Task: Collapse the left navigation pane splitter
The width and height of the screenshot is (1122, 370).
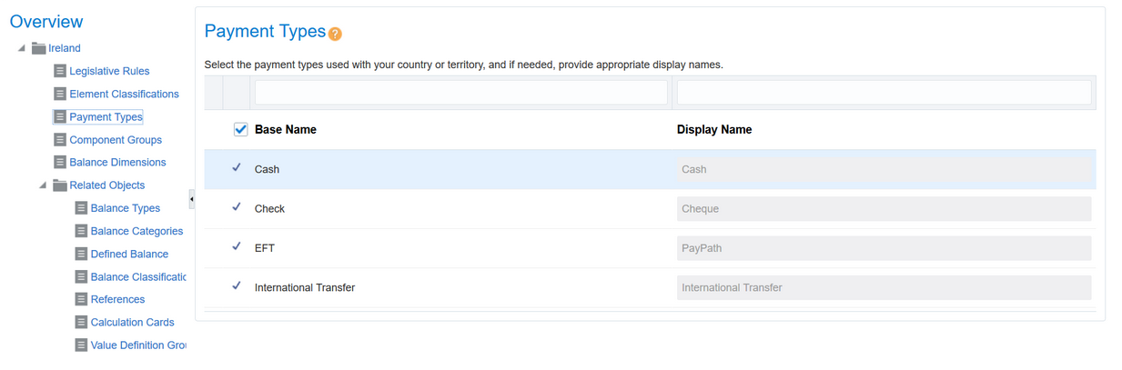Action: pos(191,199)
